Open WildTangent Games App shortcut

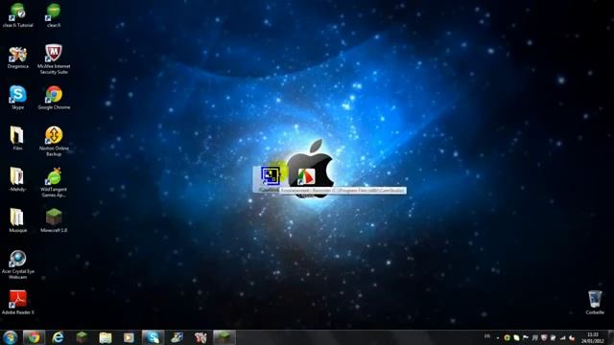coord(54,182)
